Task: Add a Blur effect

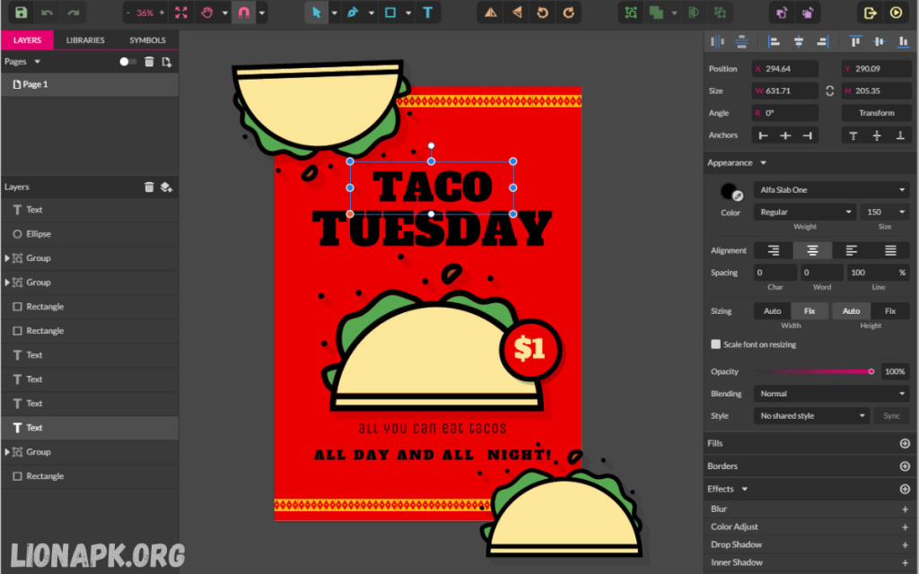Action: pos(905,509)
